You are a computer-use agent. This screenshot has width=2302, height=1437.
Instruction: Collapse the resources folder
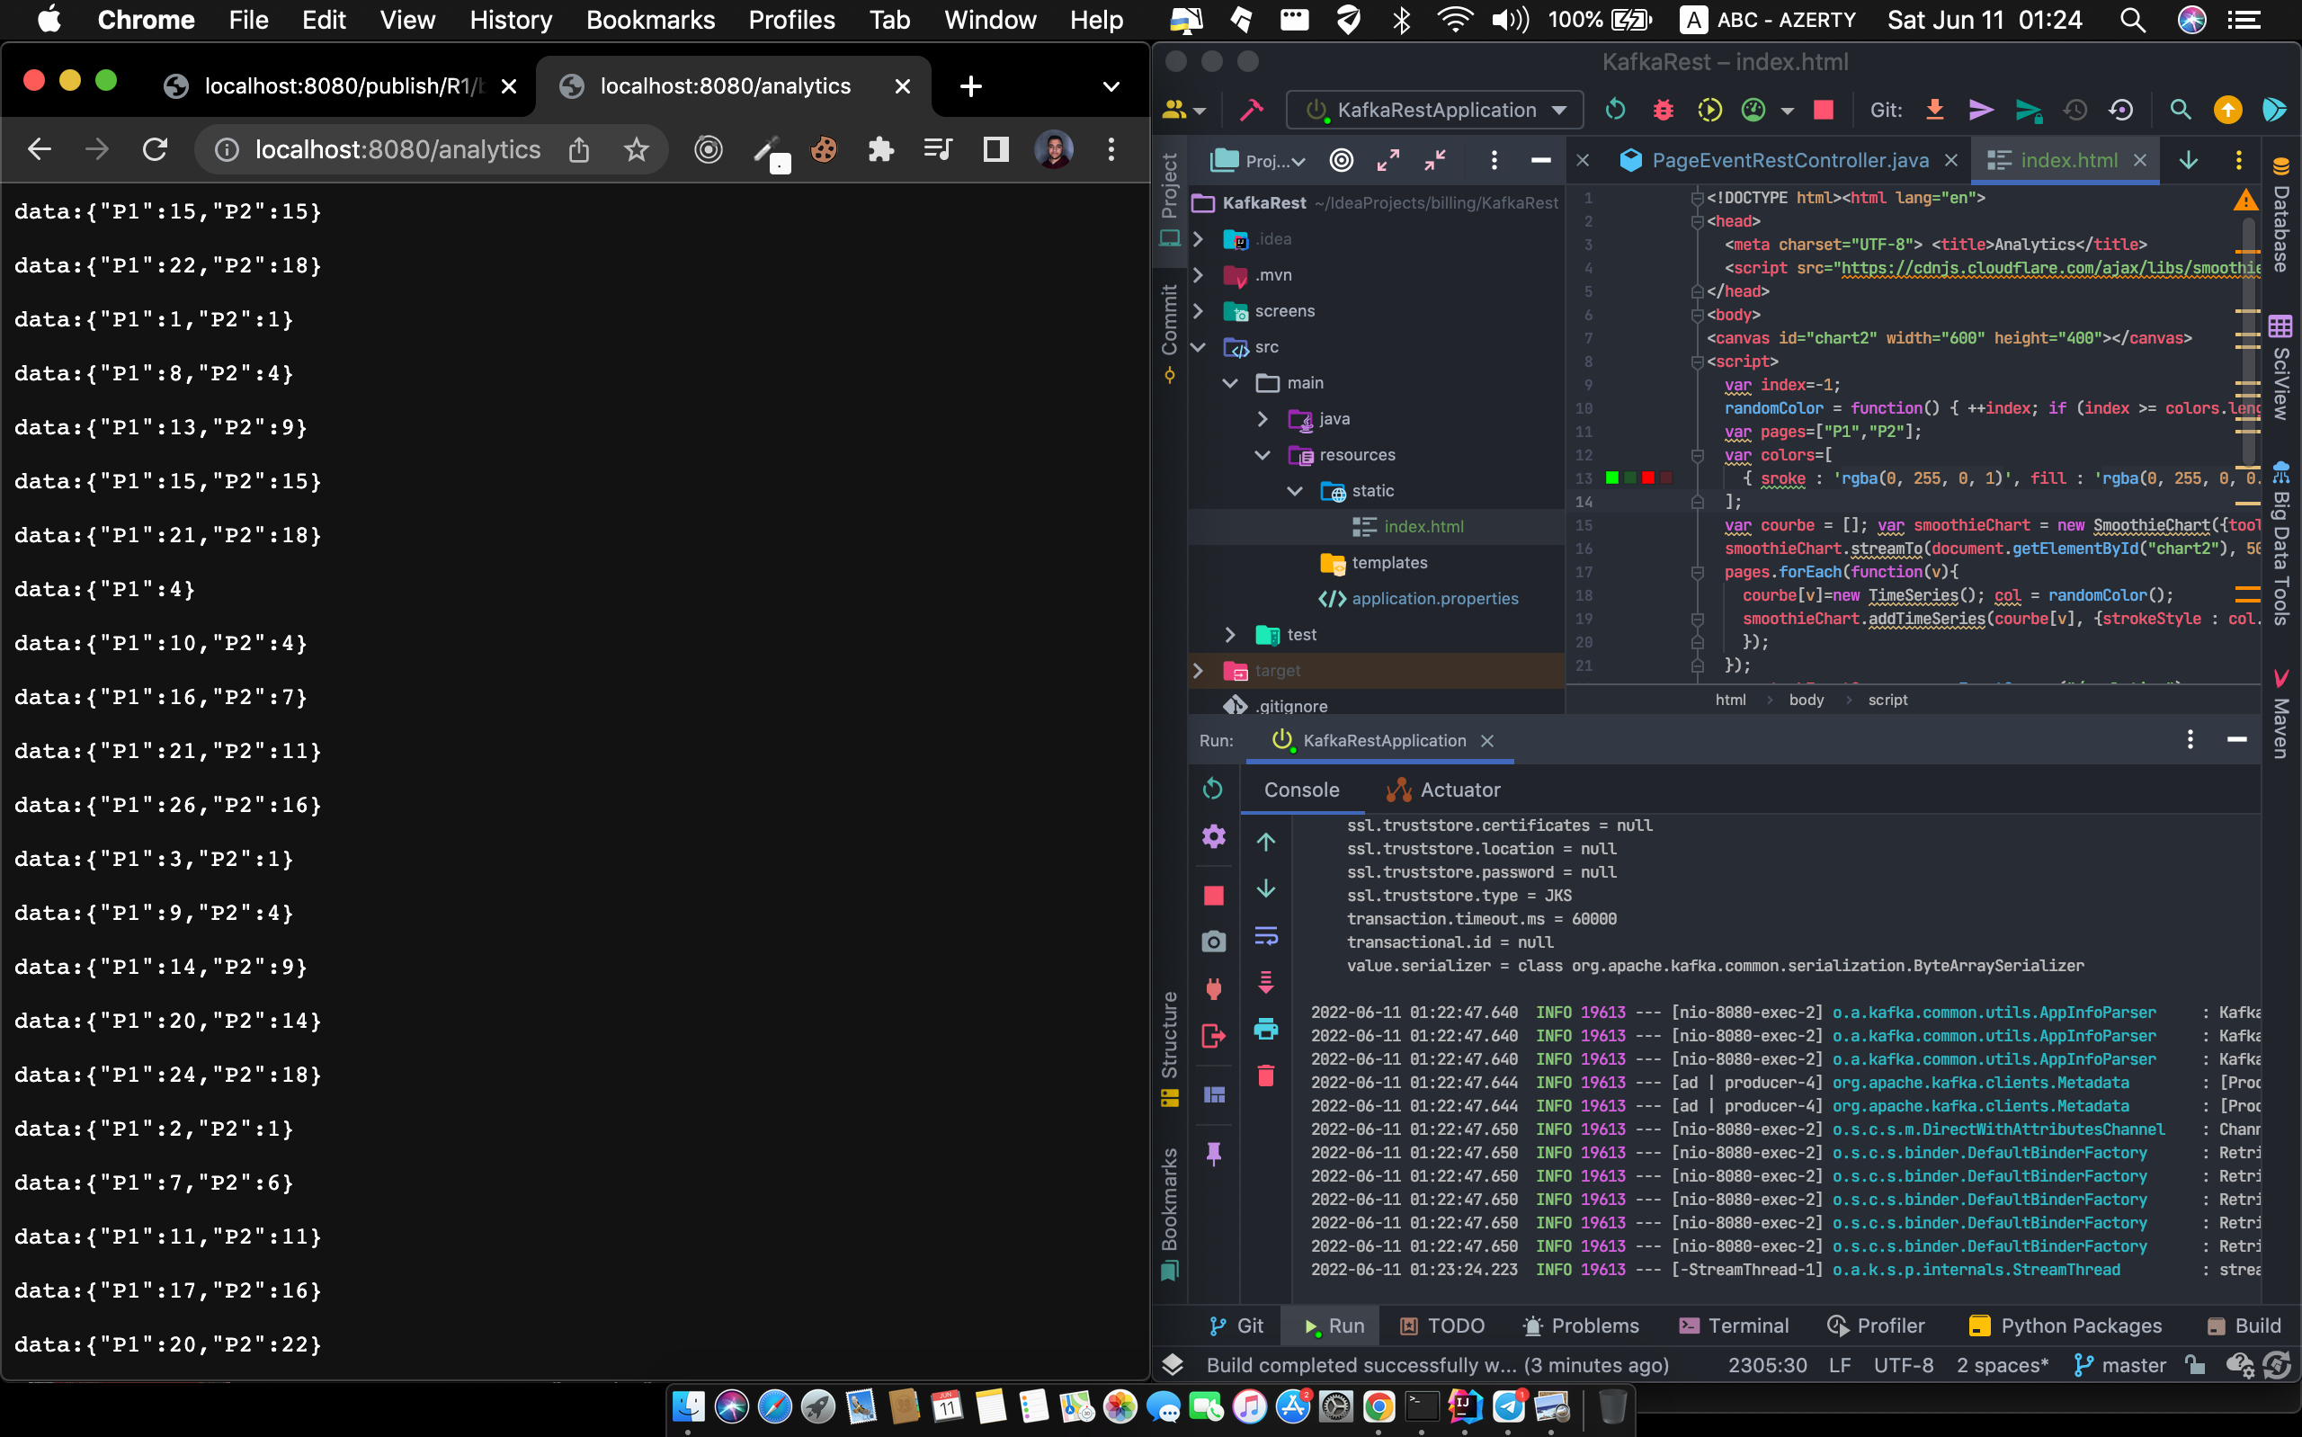pos(1263,455)
